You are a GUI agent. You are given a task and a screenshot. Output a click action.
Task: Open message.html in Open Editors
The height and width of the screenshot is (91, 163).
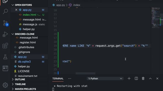click(x=32, y=19)
